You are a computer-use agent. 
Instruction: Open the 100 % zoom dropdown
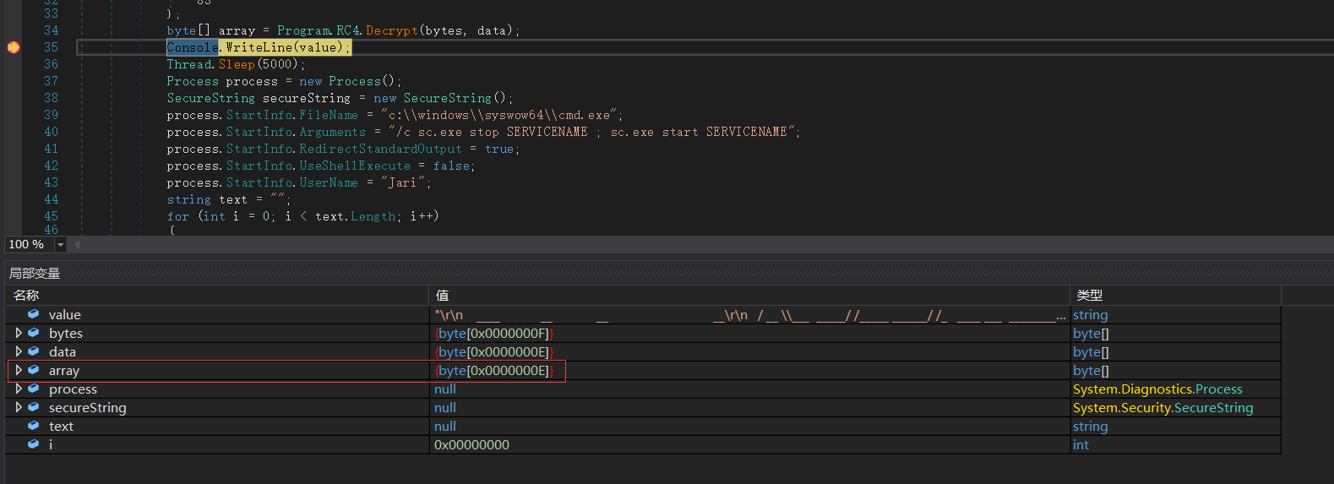(60, 245)
